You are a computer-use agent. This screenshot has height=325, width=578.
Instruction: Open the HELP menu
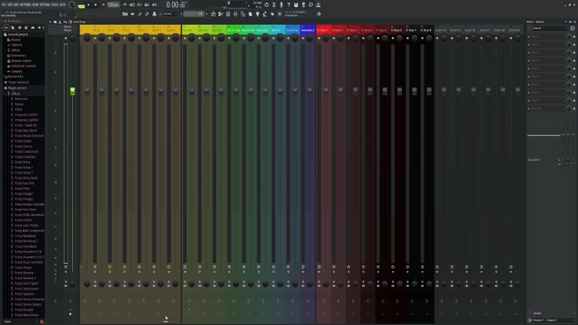pyautogui.click(x=63, y=5)
